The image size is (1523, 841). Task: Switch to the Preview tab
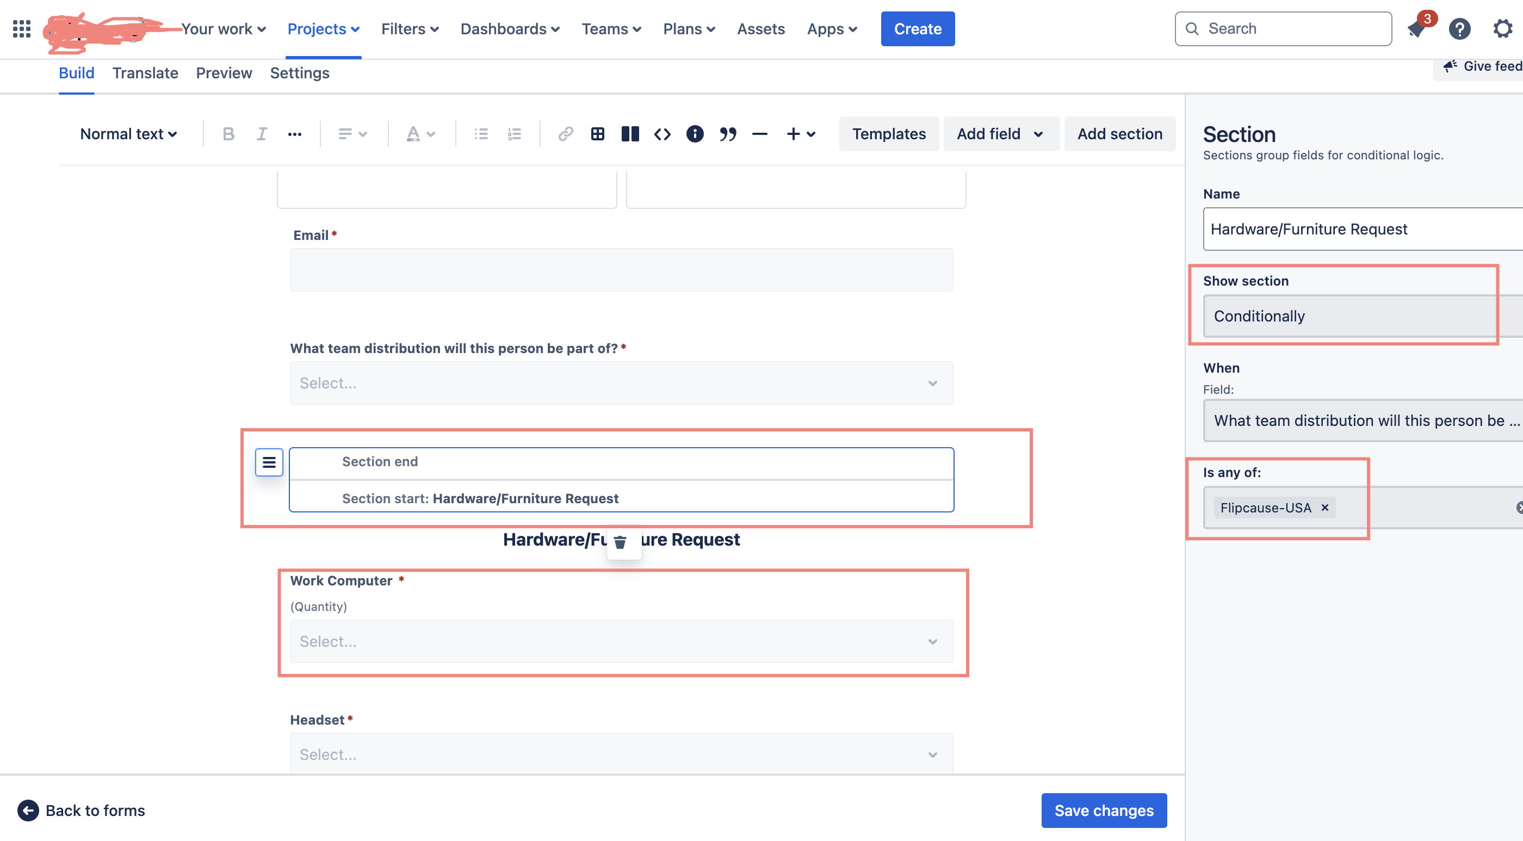224,73
